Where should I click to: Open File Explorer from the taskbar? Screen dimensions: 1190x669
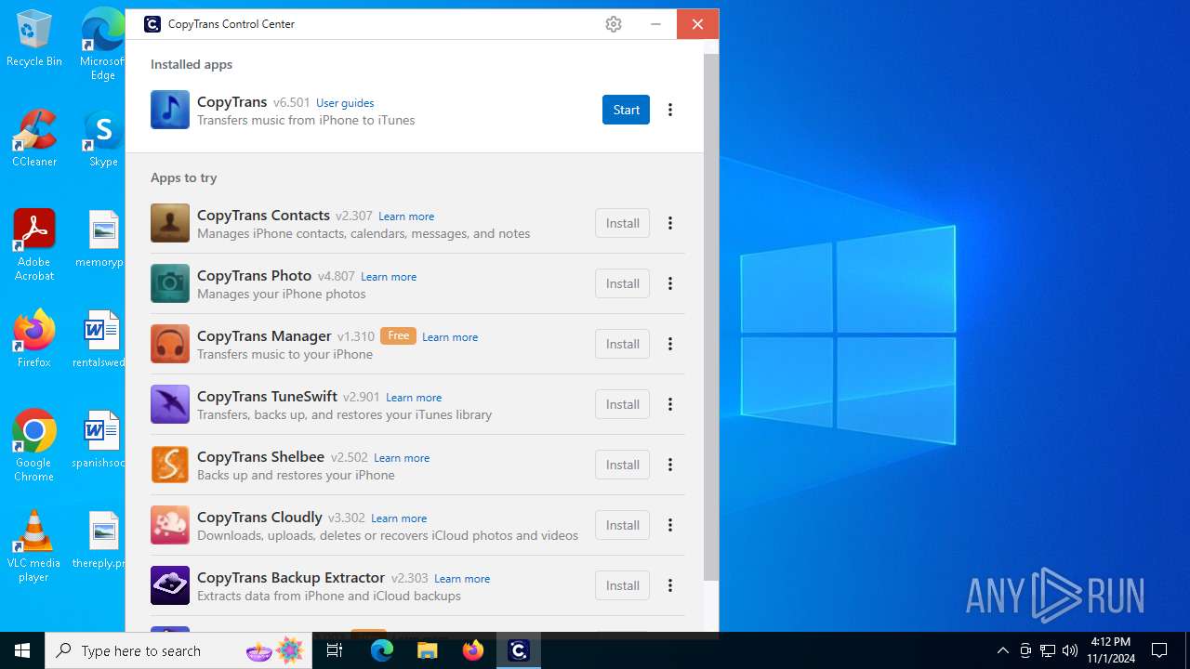coord(427,650)
